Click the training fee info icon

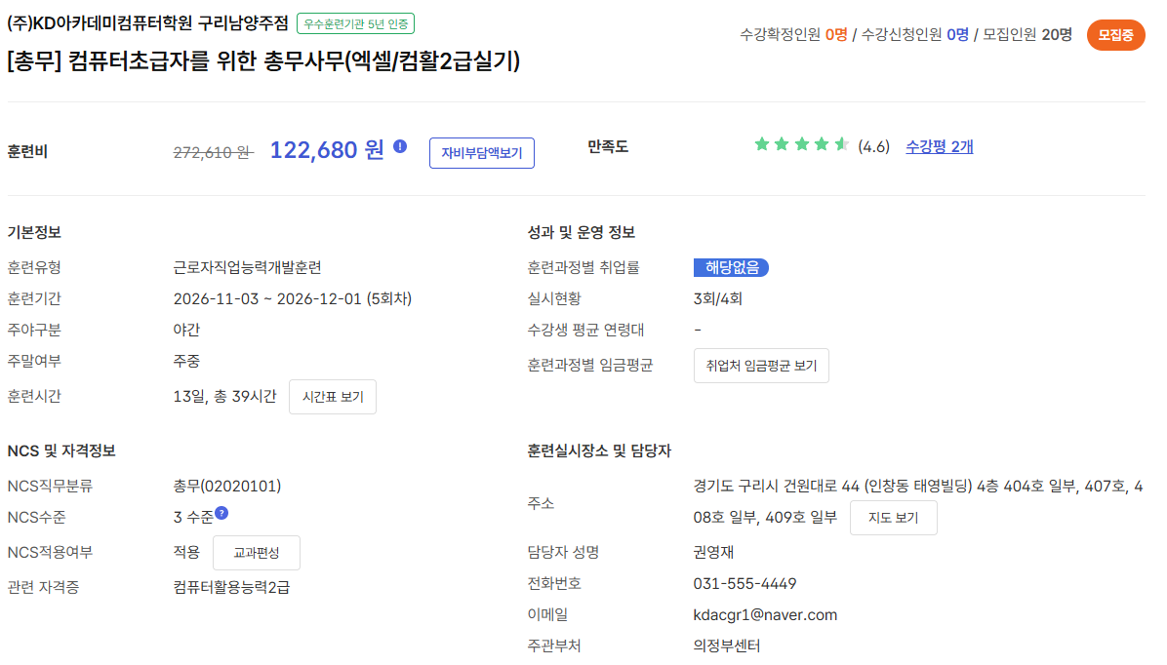(x=400, y=146)
